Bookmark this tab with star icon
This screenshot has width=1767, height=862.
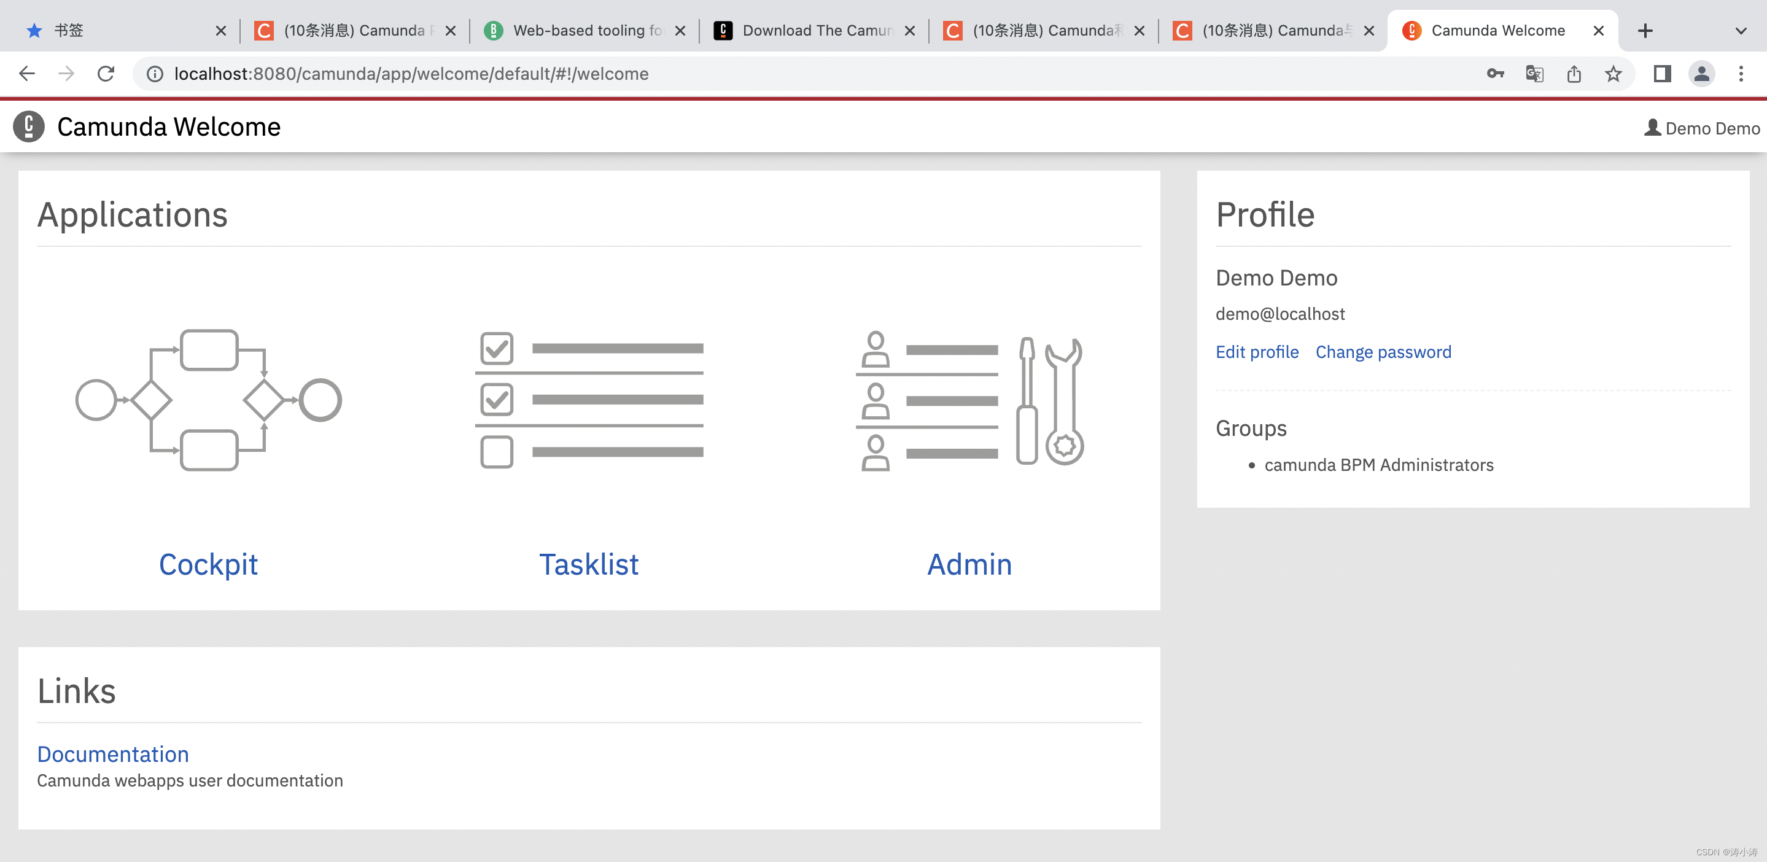[1614, 74]
